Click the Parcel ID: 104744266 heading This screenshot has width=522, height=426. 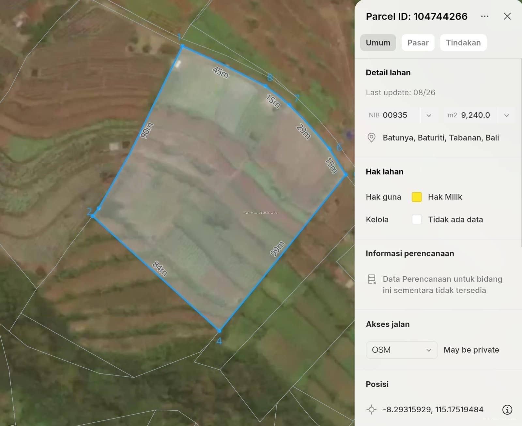417,16
